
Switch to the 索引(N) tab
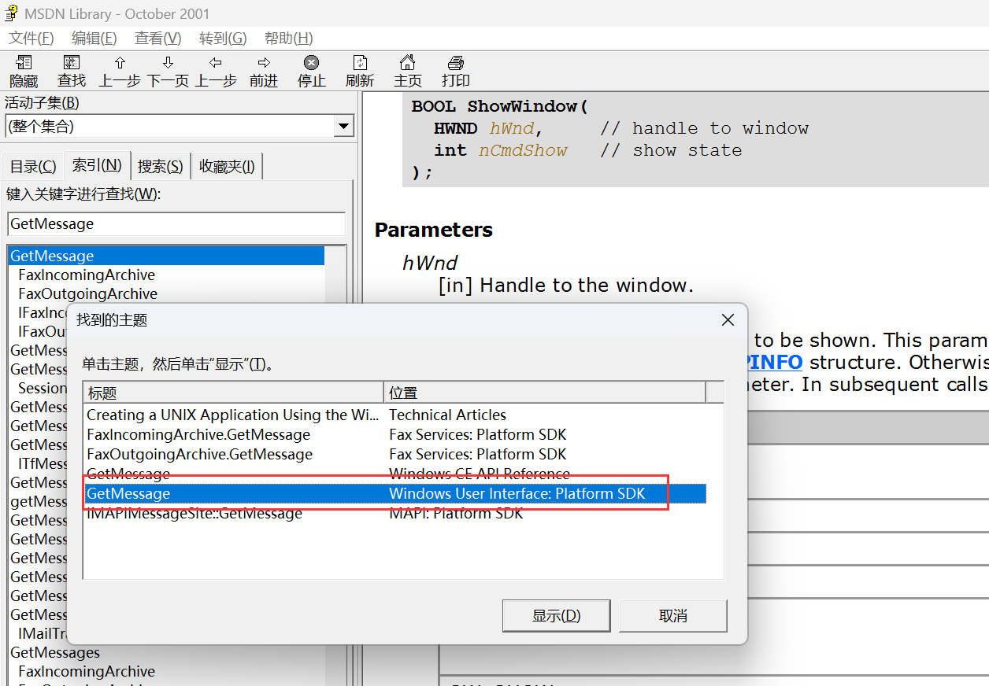pyautogui.click(x=97, y=165)
